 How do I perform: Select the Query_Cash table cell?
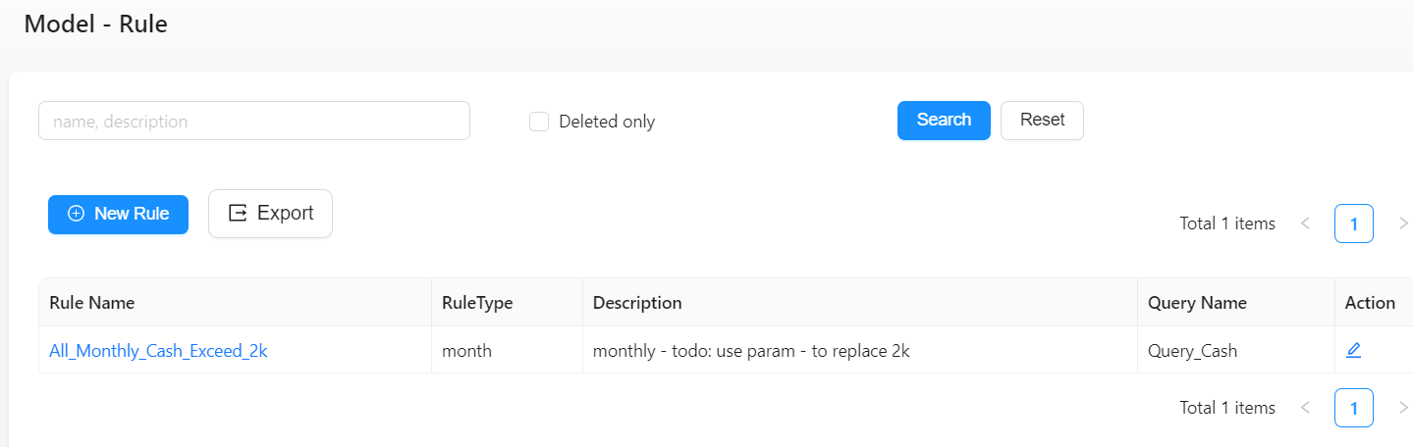coord(1236,350)
